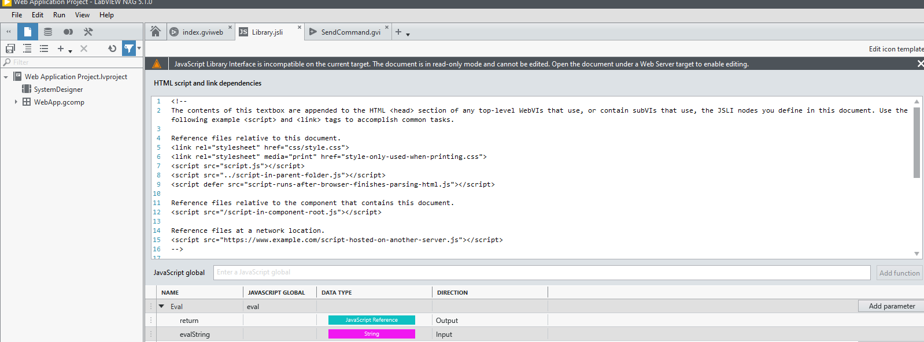Toggle the filter funnel button
Image resolution: width=924 pixels, height=342 pixels.
click(129, 49)
